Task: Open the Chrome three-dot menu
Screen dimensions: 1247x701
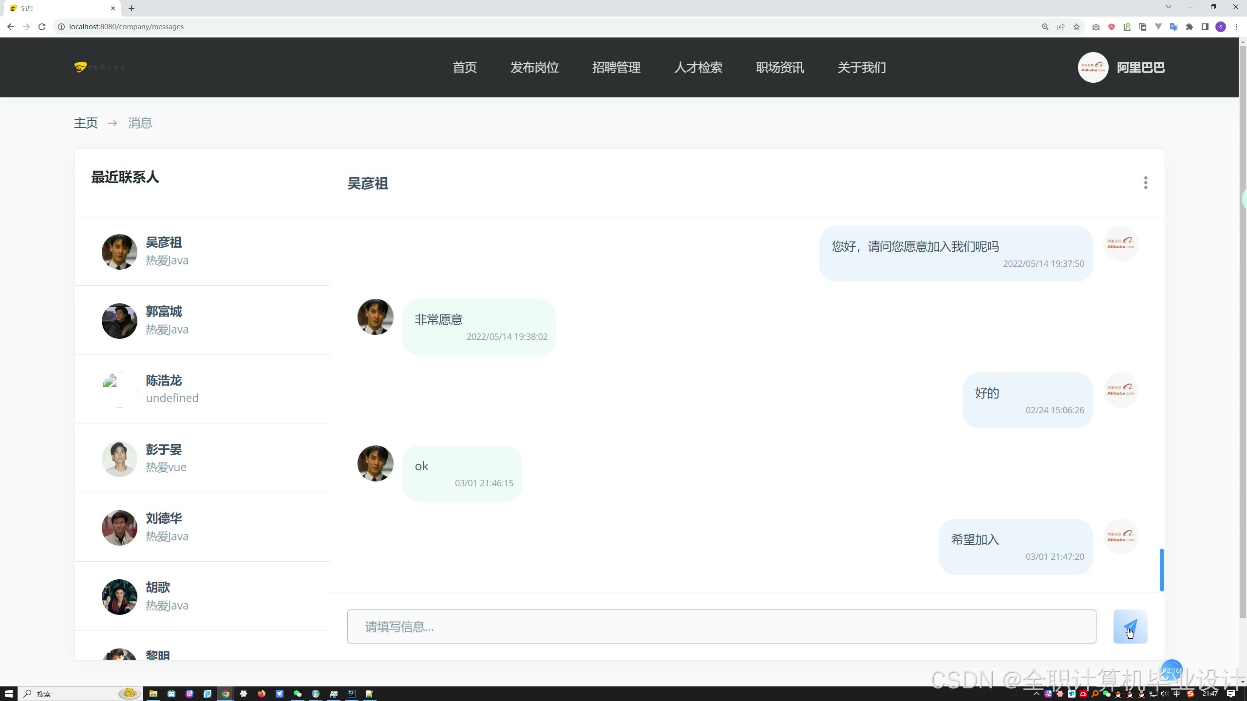Action: point(1236,27)
